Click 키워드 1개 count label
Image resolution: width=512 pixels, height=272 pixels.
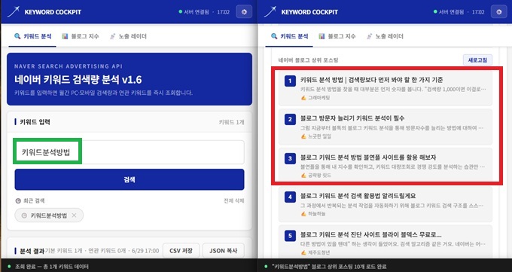click(231, 122)
